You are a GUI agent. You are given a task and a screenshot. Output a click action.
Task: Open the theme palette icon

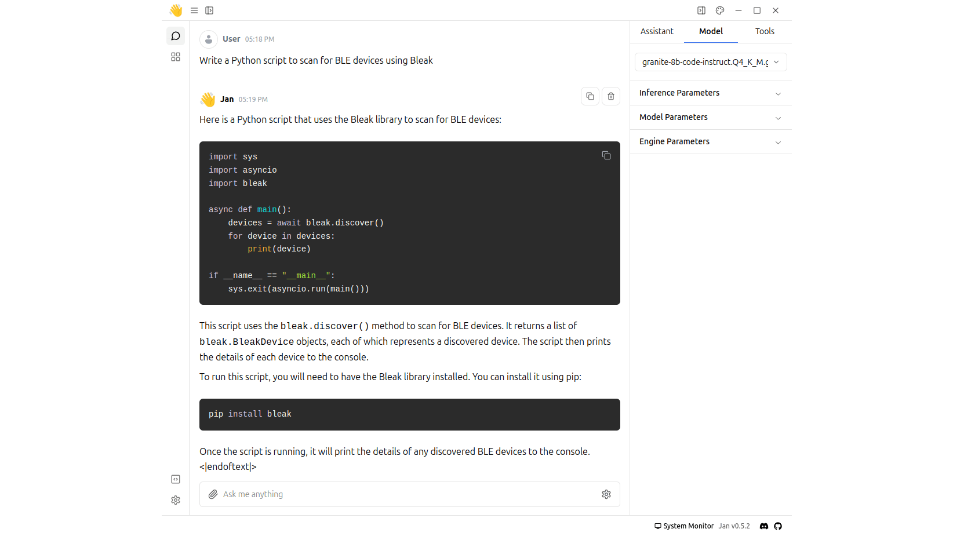click(720, 10)
